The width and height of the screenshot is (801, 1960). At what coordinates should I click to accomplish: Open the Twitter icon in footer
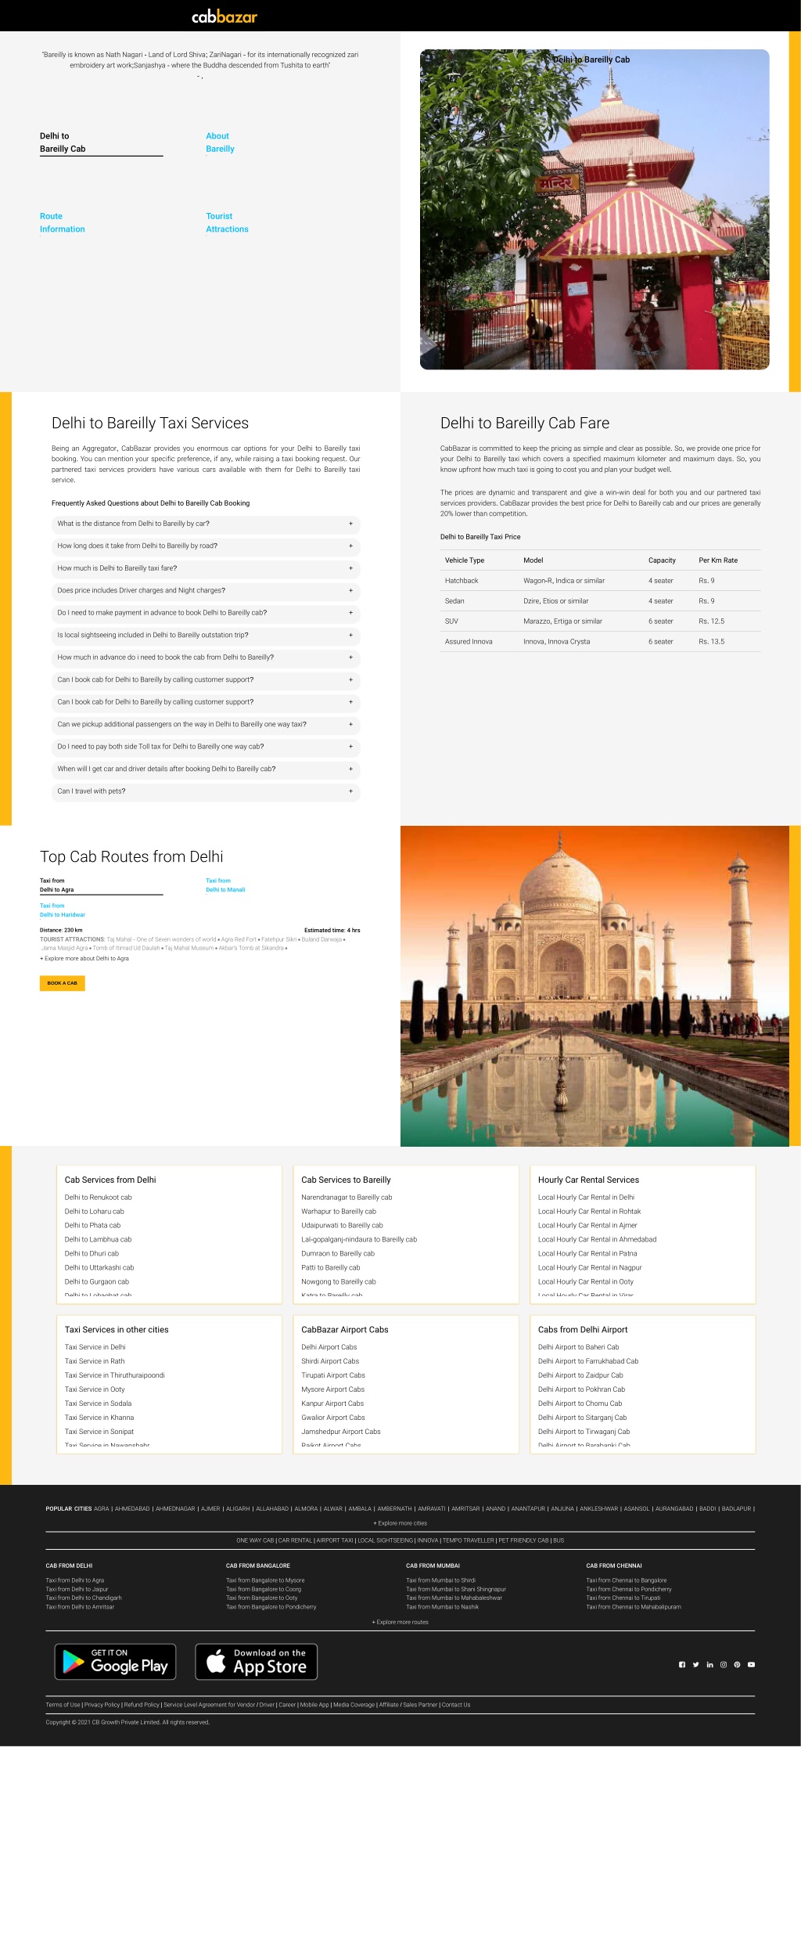(x=696, y=1665)
